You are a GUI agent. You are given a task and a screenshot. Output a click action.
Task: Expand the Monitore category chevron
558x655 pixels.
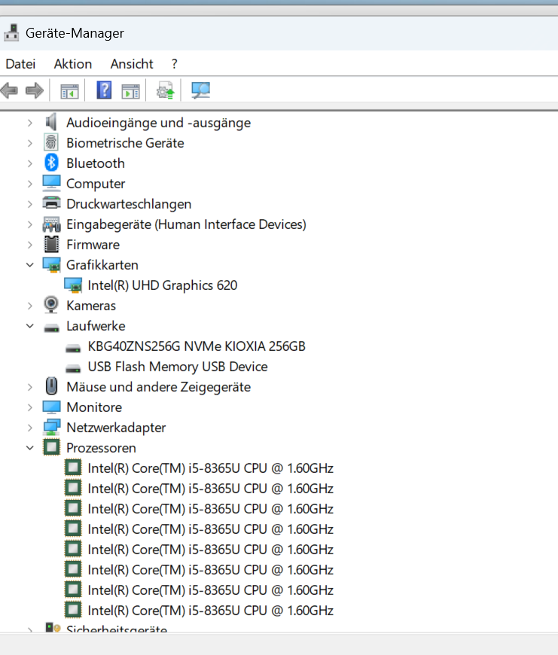pyautogui.click(x=29, y=407)
